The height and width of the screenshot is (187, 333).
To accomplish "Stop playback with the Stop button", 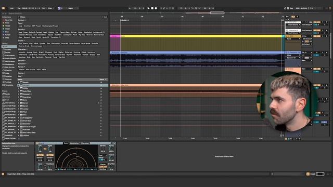I will (x=152, y=8).
